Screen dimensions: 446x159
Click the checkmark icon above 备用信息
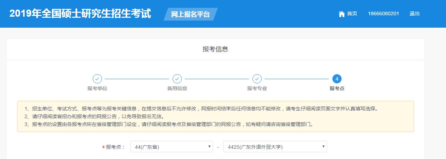(x=177, y=79)
